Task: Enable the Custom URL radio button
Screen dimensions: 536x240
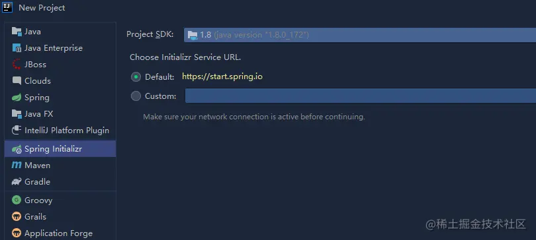Action: [x=136, y=96]
